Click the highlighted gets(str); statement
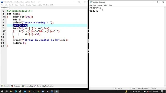 point(20,25)
